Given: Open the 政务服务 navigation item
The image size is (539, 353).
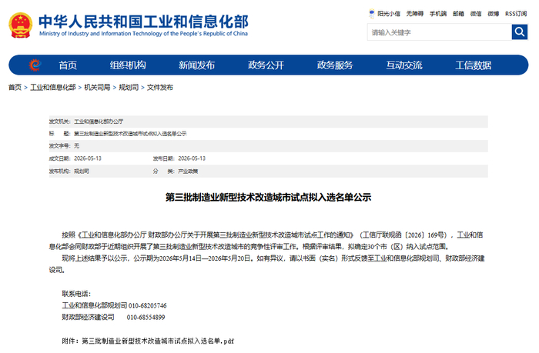Looking at the screenshot, I should click(335, 65).
